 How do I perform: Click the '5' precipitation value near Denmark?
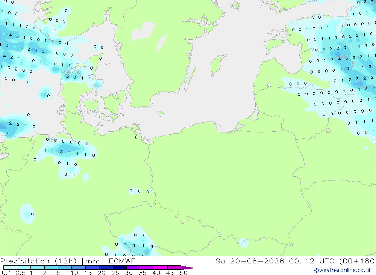tap(67, 77)
